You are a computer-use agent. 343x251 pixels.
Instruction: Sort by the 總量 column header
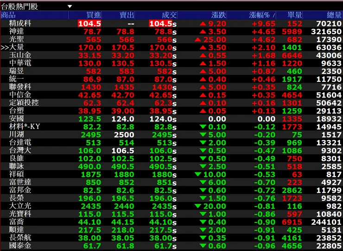334,15
